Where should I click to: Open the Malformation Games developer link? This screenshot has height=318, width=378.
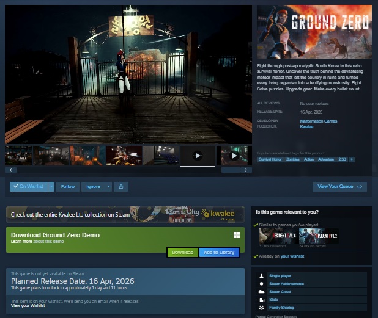[319, 121]
